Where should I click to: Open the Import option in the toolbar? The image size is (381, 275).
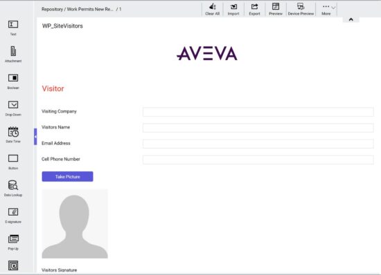tap(233, 9)
